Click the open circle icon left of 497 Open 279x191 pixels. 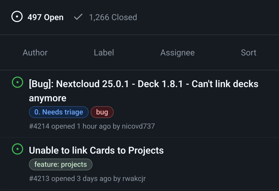(17, 17)
